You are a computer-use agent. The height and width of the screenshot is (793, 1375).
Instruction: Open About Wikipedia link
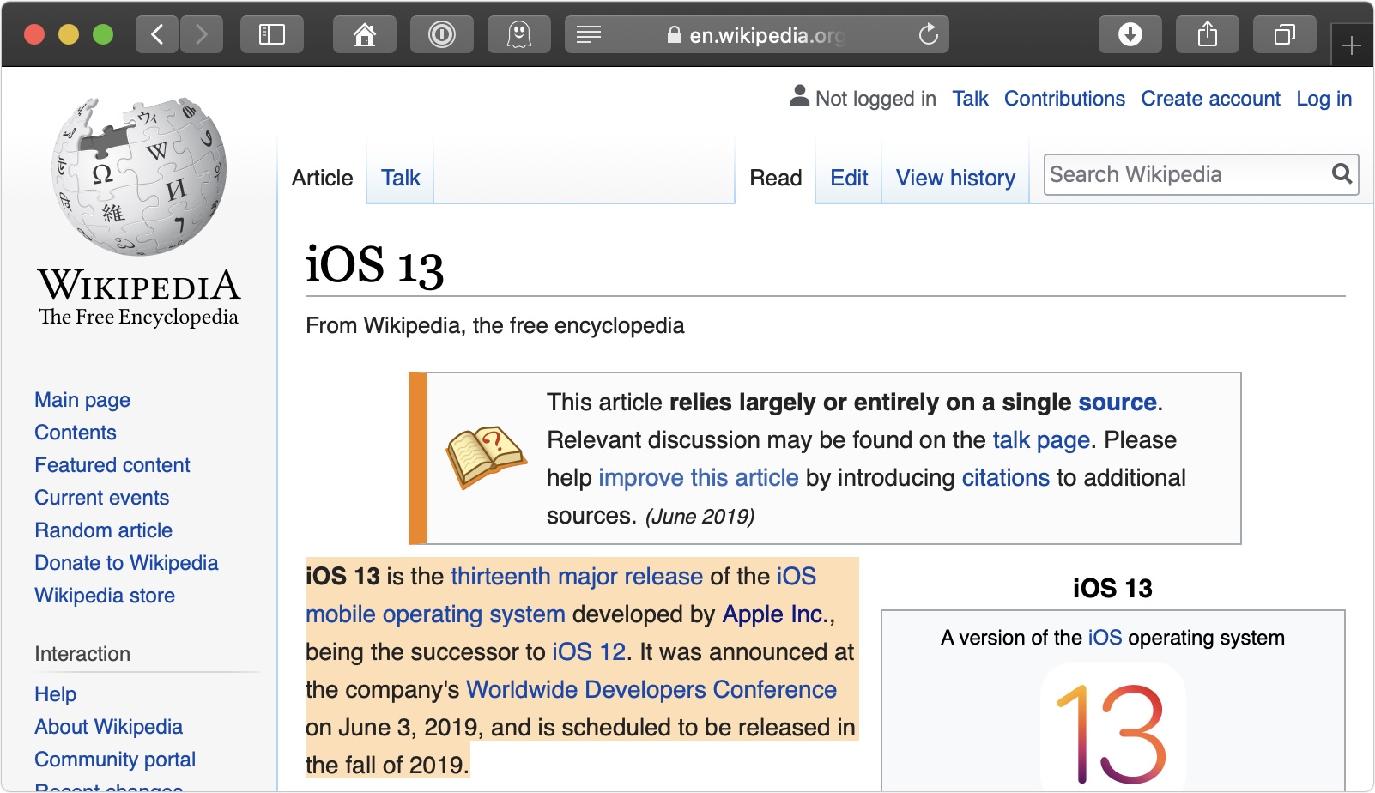(x=109, y=727)
